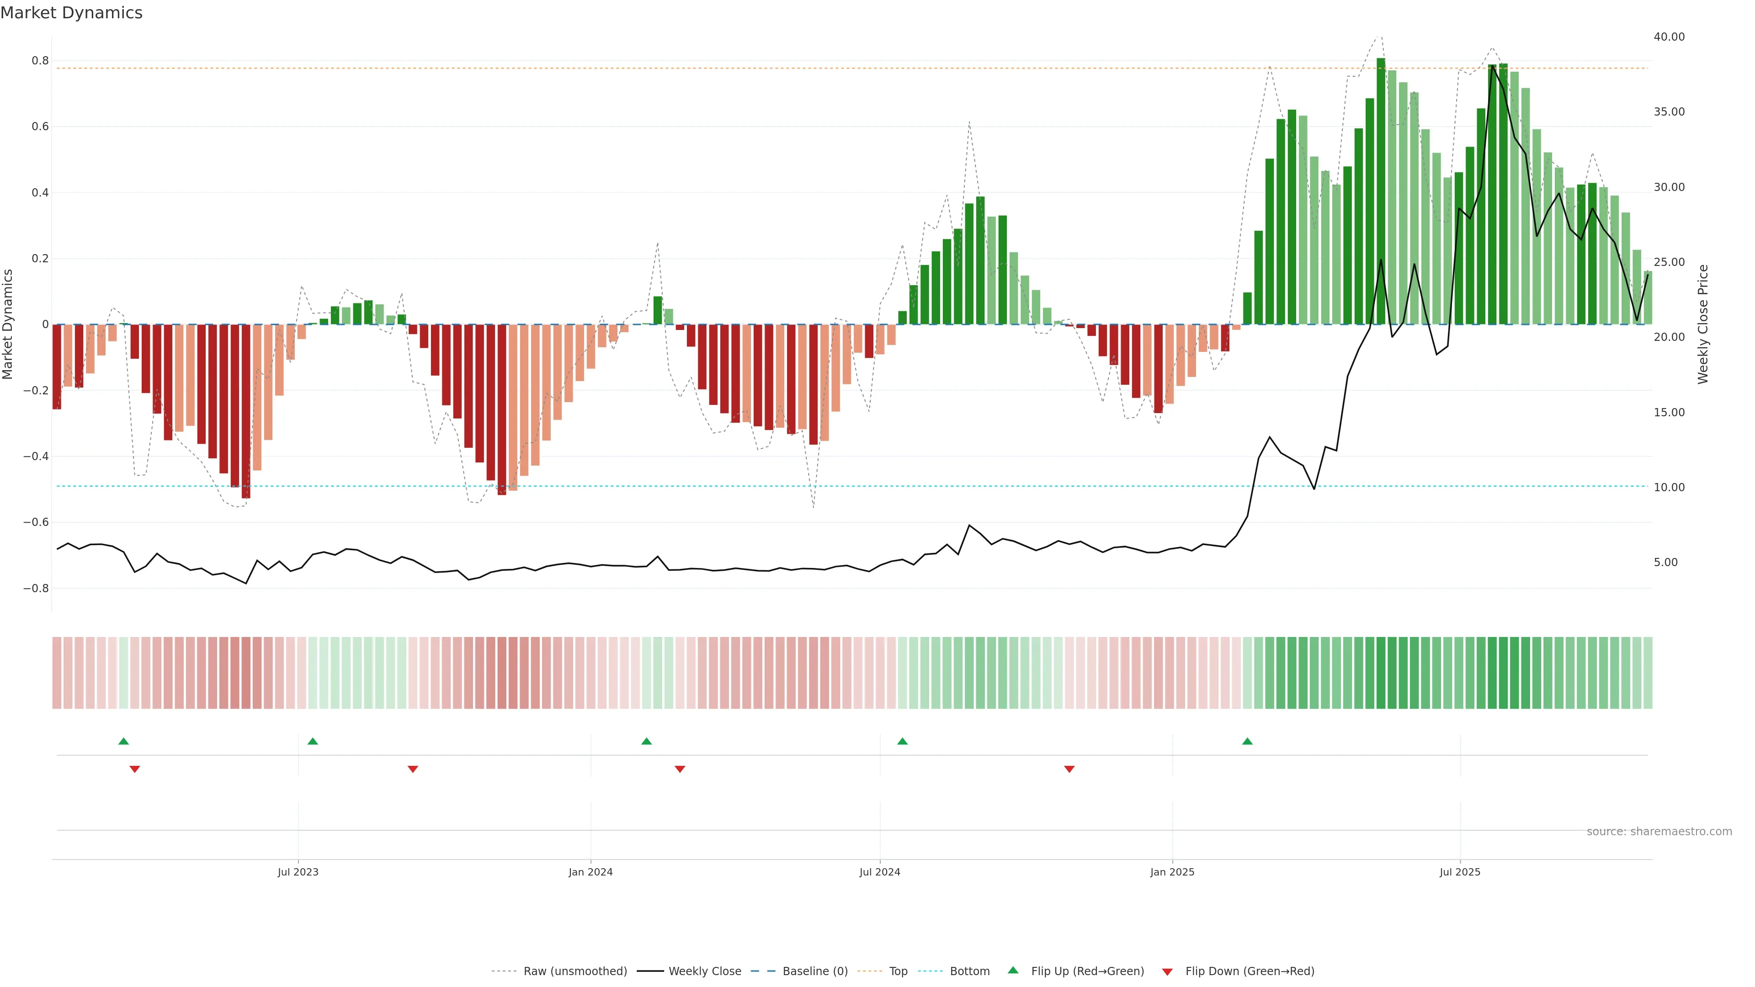Click the red flip-down triangle before Jan 2025
Screen dimensions: 1755x987
click(1069, 769)
